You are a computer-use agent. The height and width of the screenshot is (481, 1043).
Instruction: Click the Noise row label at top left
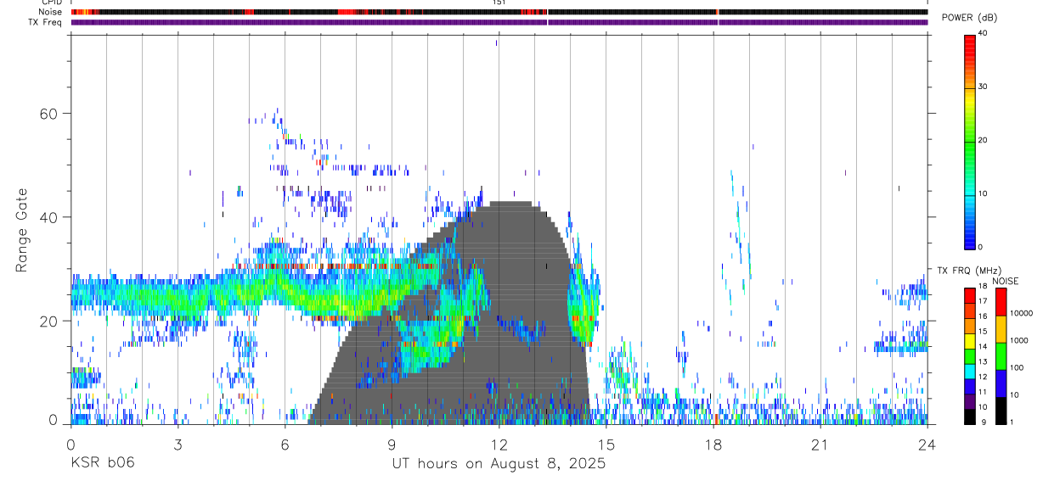tap(52, 12)
